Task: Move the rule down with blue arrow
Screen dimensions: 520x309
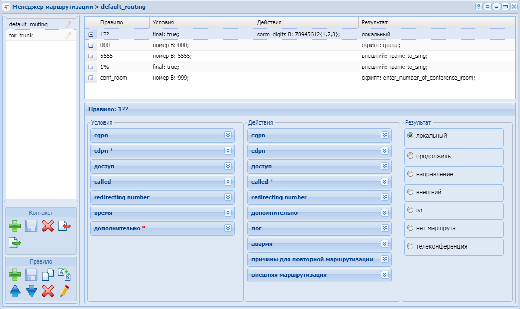Action: pyautogui.click(x=32, y=291)
